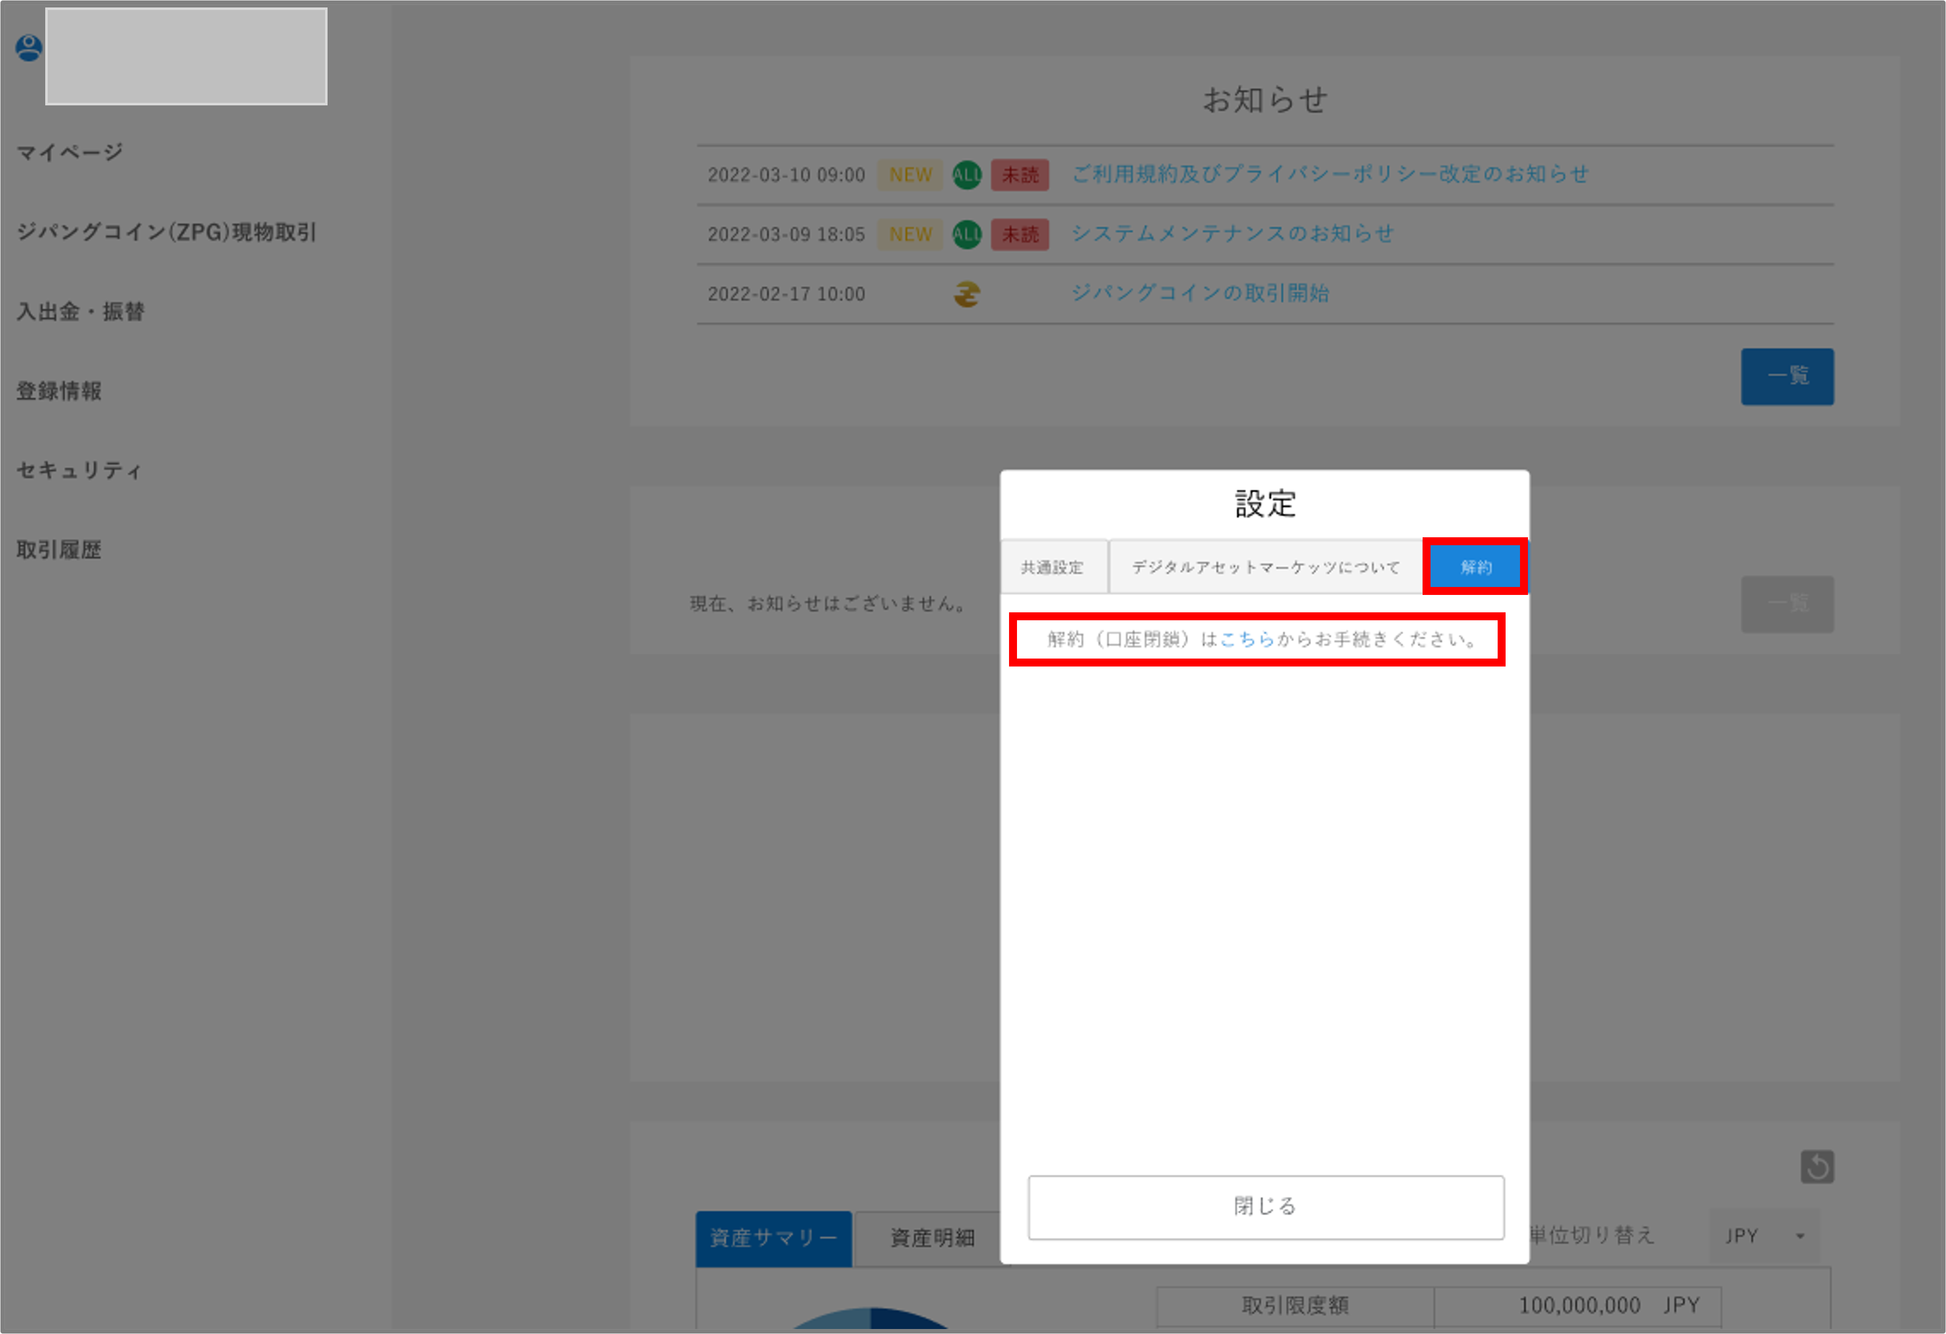Viewport: 1946px width, 1334px height.
Task: Click the 2022-03-09 18:05 date text
Action: [x=785, y=235]
